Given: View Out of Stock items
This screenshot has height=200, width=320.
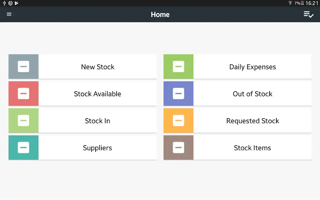Looking at the screenshot, I should 252,94.
